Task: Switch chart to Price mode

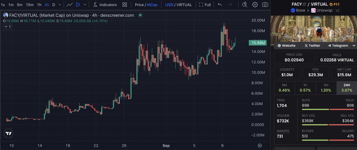Action: [x=139, y=4]
